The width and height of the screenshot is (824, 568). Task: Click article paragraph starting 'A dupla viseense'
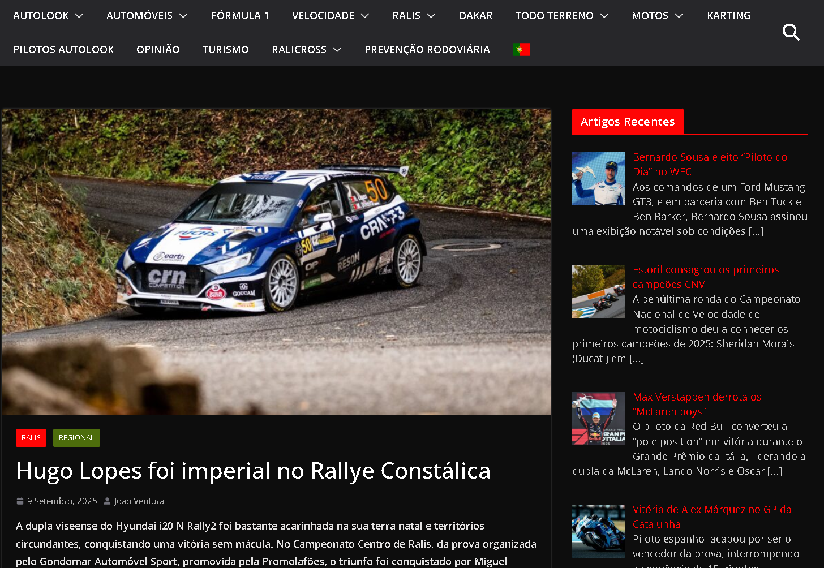click(276, 544)
